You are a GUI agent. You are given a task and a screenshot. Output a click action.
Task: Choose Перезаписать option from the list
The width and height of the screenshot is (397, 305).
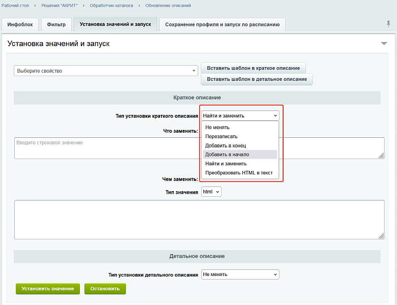tap(221, 136)
